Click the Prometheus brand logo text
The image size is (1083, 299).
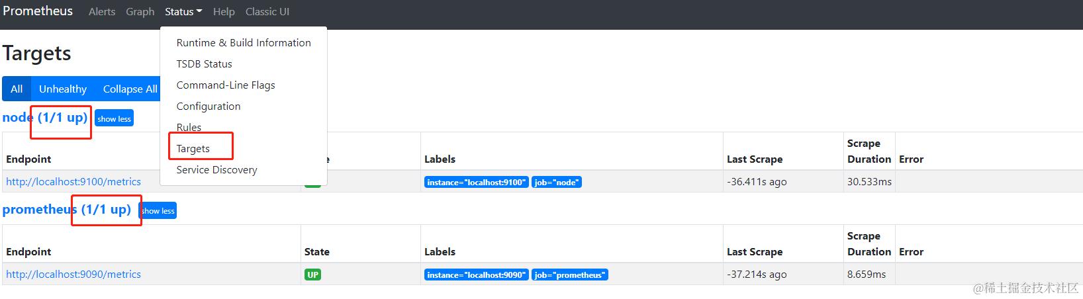pyautogui.click(x=38, y=11)
